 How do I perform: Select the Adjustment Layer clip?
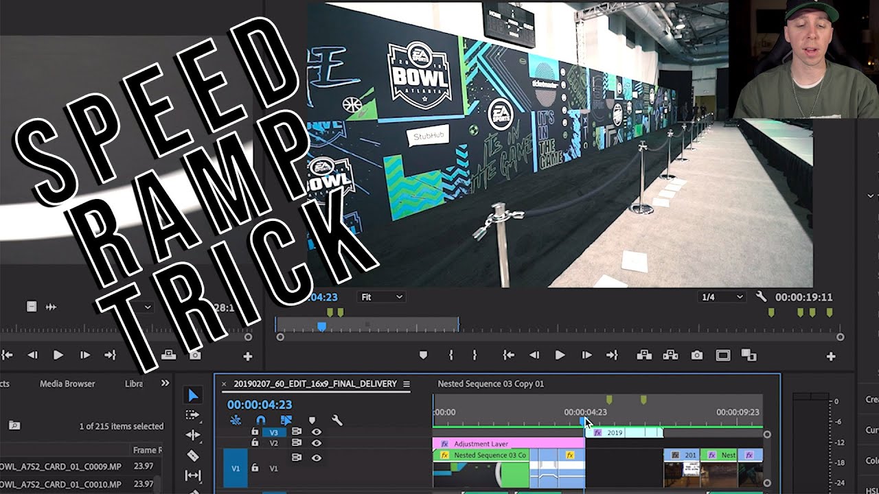click(508, 443)
